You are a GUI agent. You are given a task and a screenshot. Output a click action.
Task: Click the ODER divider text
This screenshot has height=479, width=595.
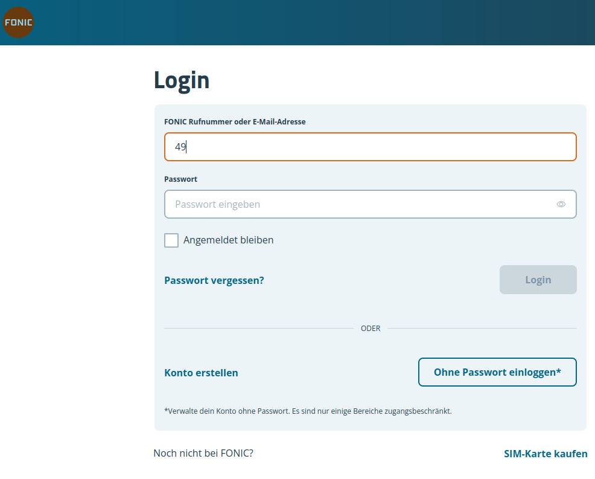[371, 329]
